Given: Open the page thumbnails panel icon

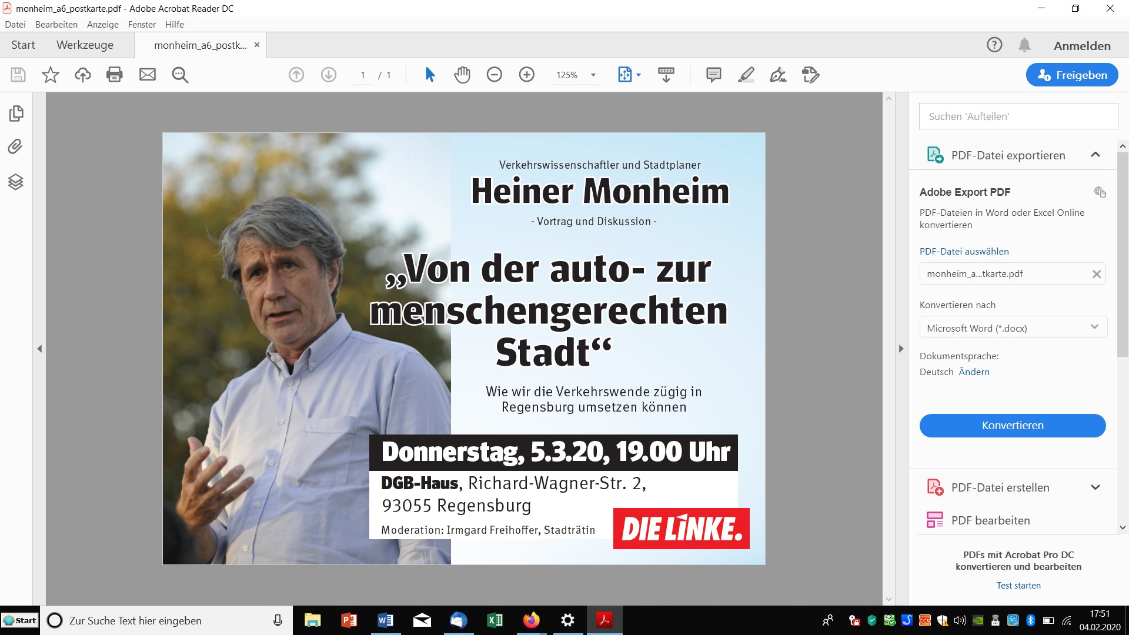Looking at the screenshot, I should point(16,113).
